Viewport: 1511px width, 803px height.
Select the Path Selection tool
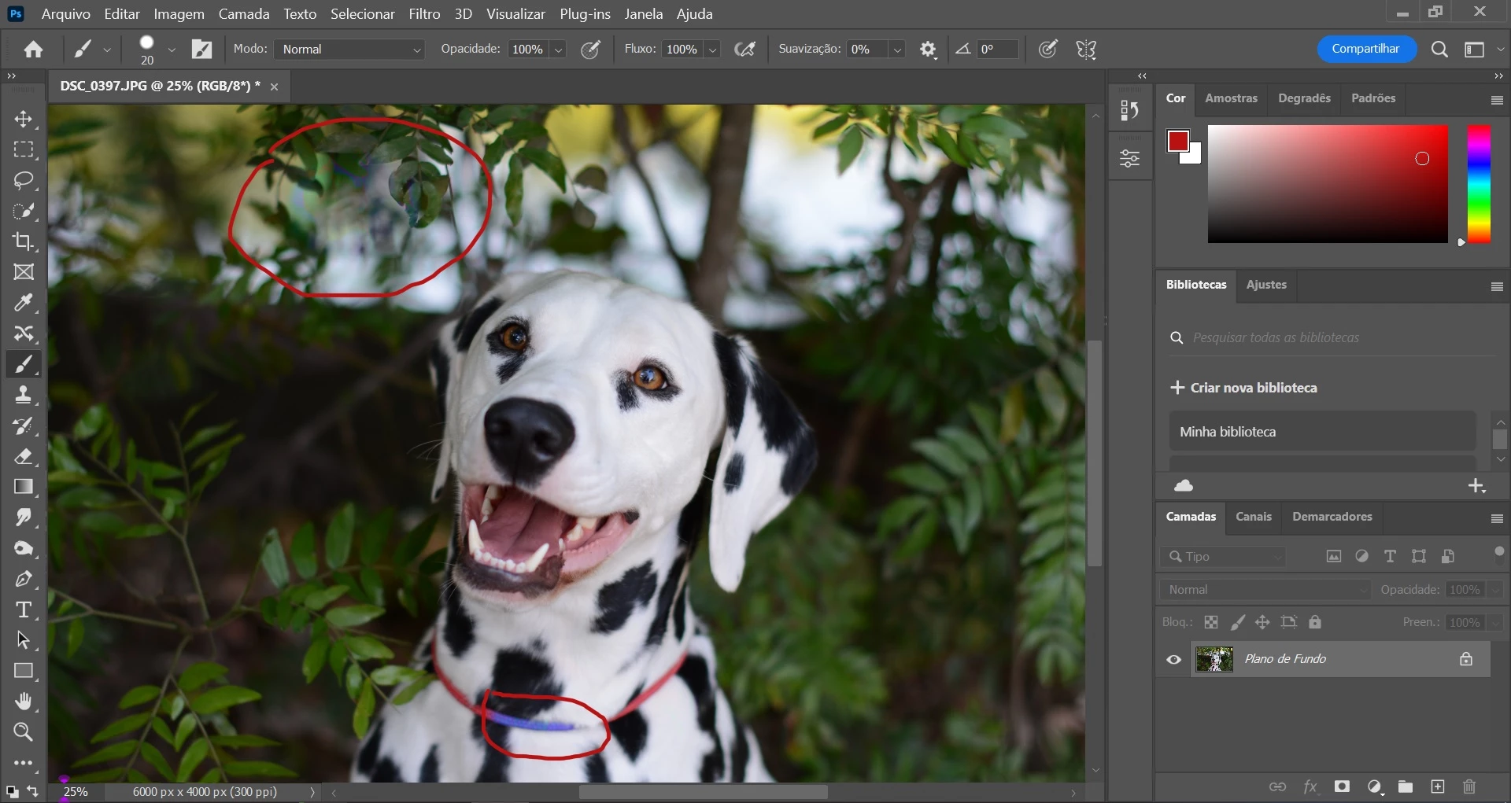point(24,640)
